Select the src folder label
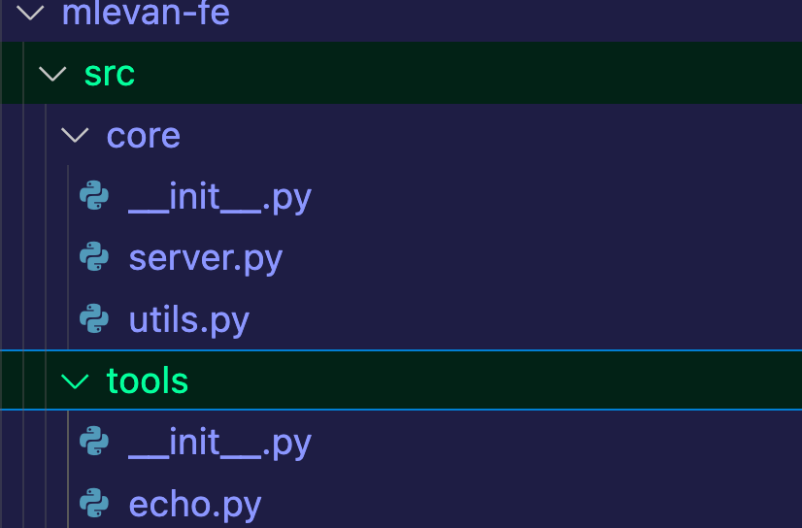The width and height of the screenshot is (802, 528). (109, 74)
